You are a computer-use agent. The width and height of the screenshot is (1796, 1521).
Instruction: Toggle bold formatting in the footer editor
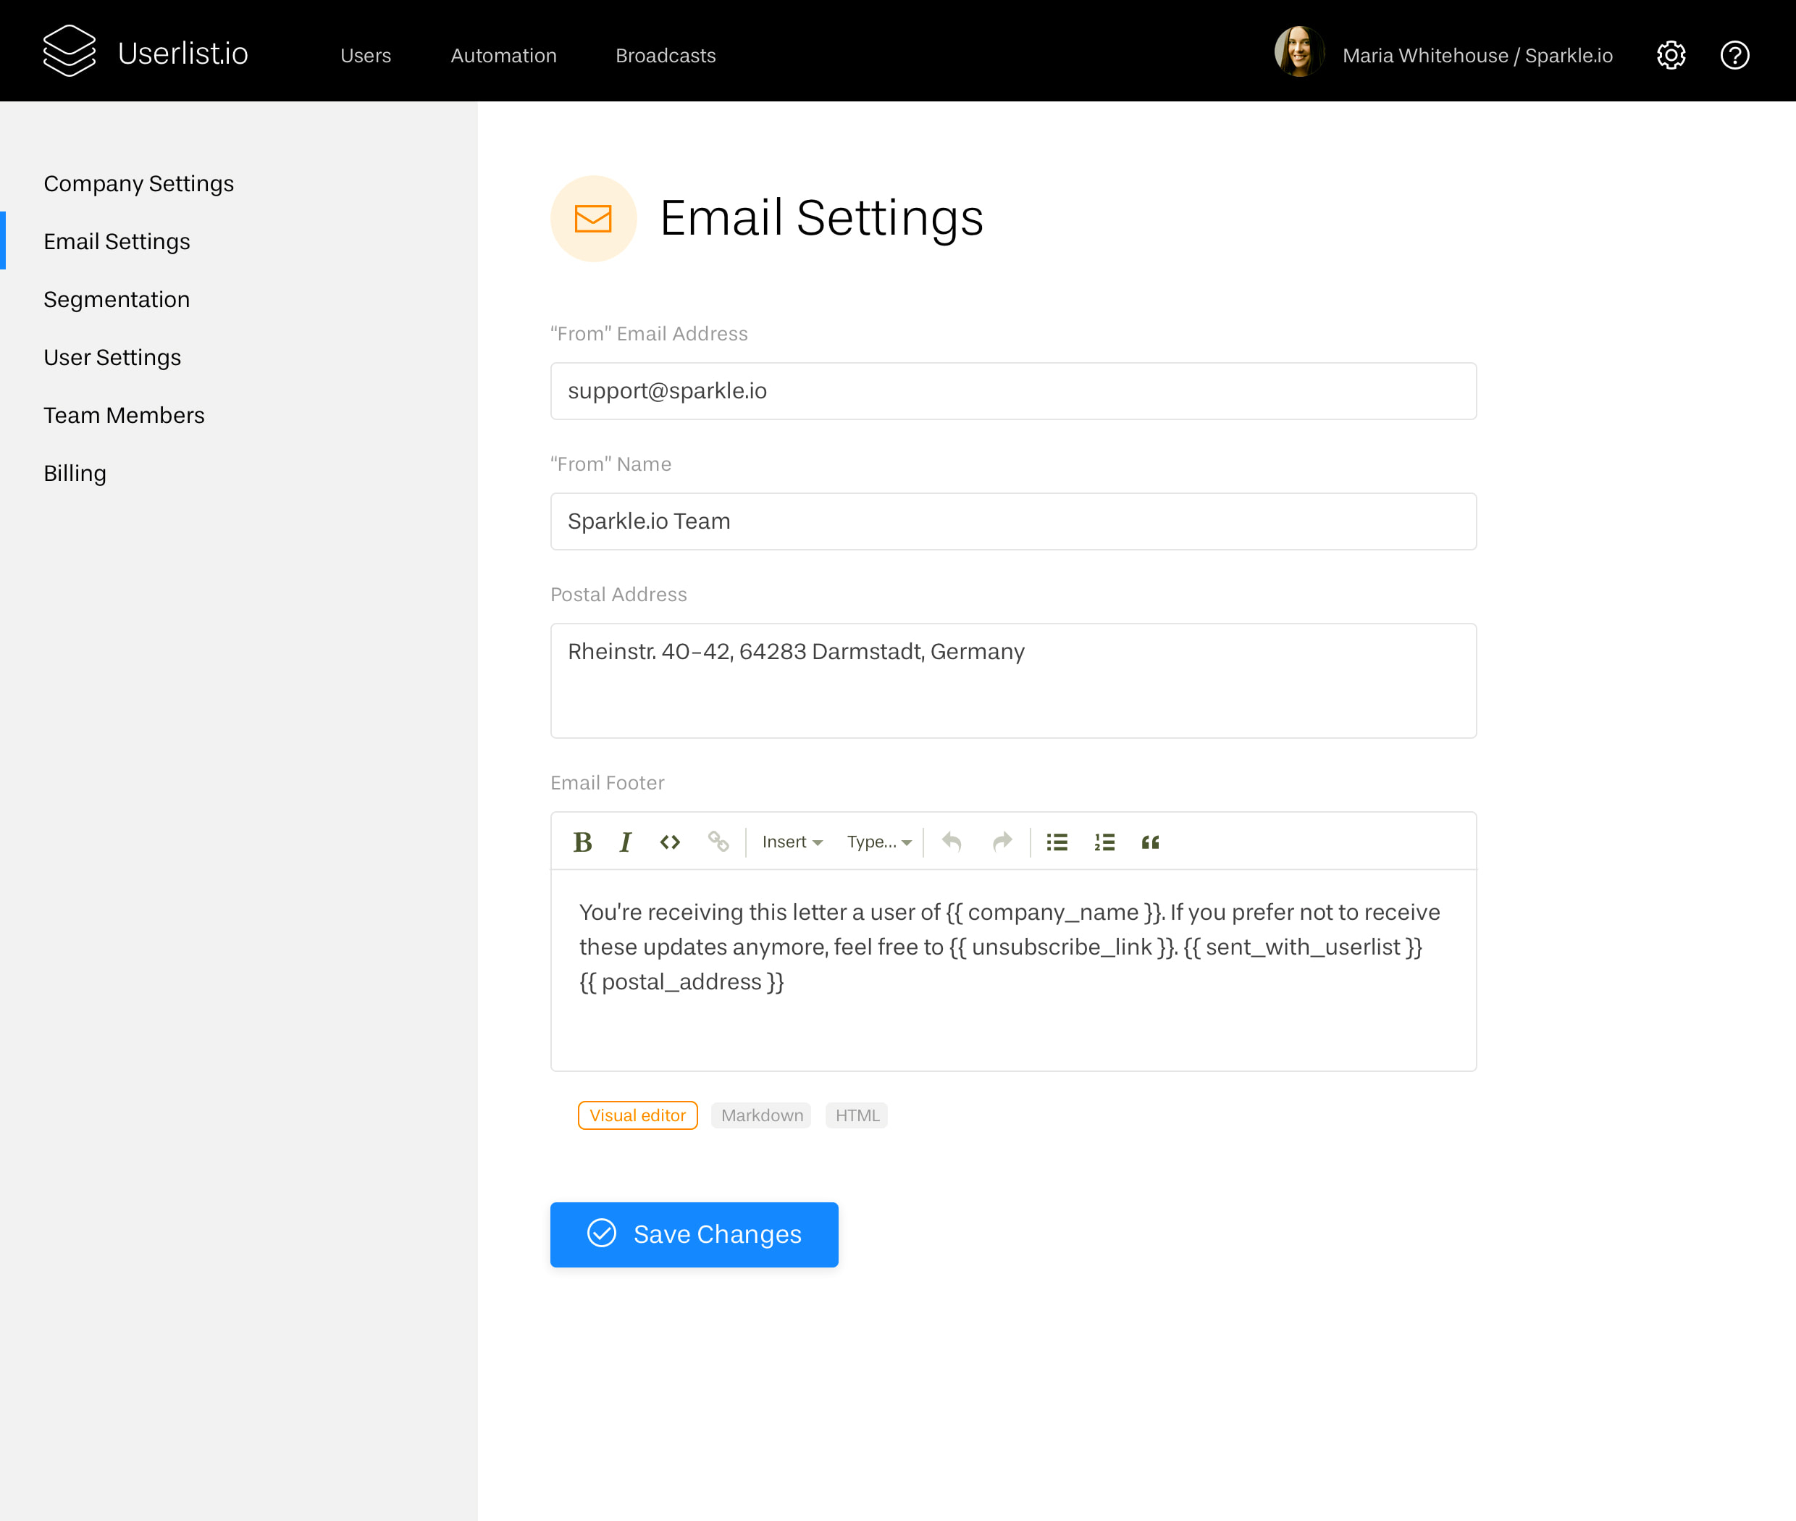583,842
